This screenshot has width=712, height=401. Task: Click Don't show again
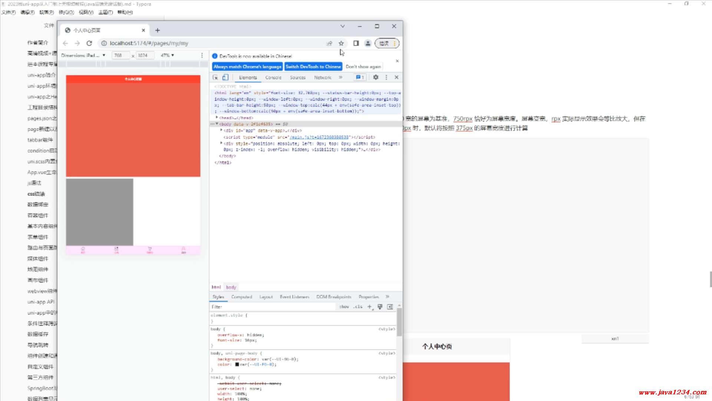[363, 67]
